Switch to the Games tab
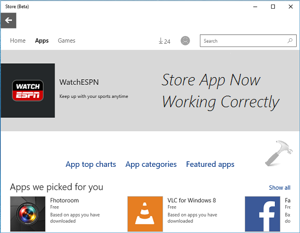The height and width of the screenshot is (233, 300). pyautogui.click(x=67, y=40)
